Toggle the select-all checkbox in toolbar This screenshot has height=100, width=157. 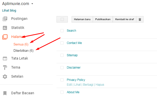pos(62,19)
